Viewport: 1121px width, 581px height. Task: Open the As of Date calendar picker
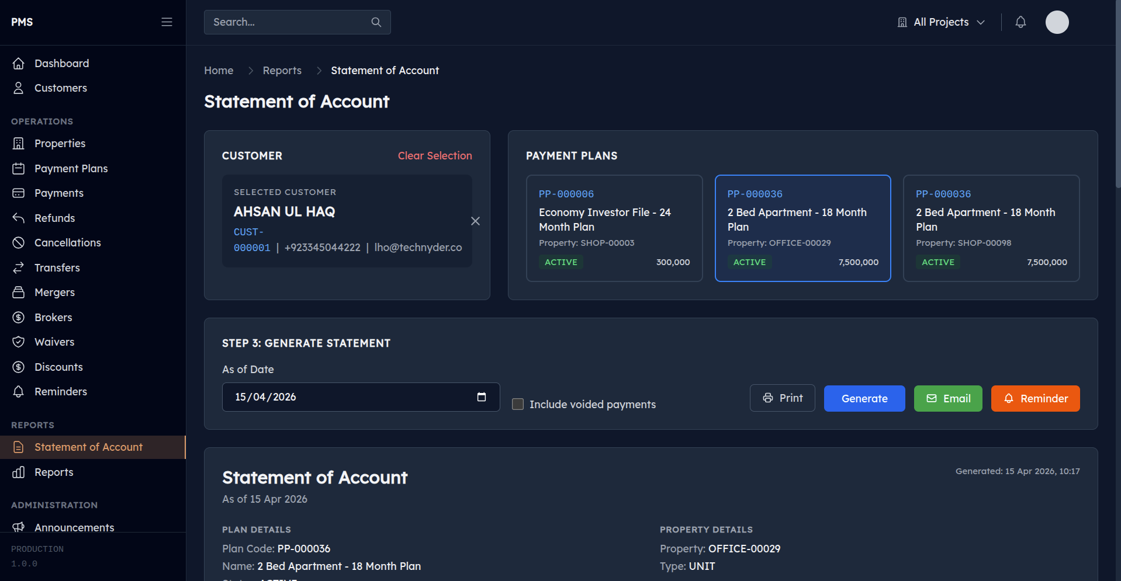pyautogui.click(x=482, y=396)
